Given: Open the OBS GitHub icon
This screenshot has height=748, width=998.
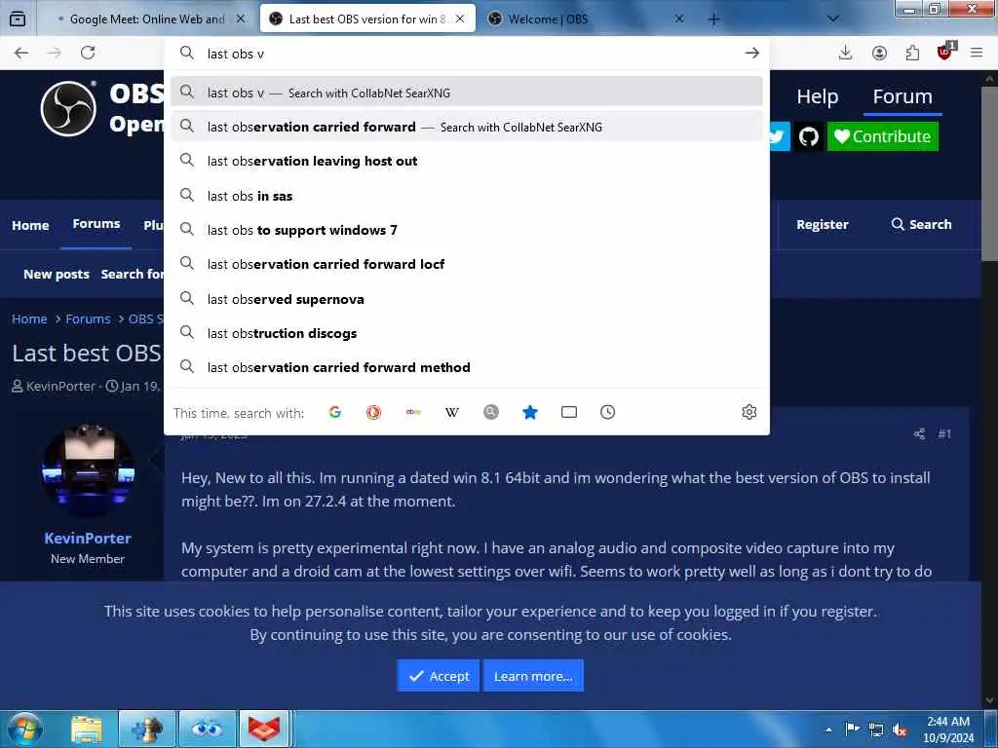Looking at the screenshot, I should (808, 136).
